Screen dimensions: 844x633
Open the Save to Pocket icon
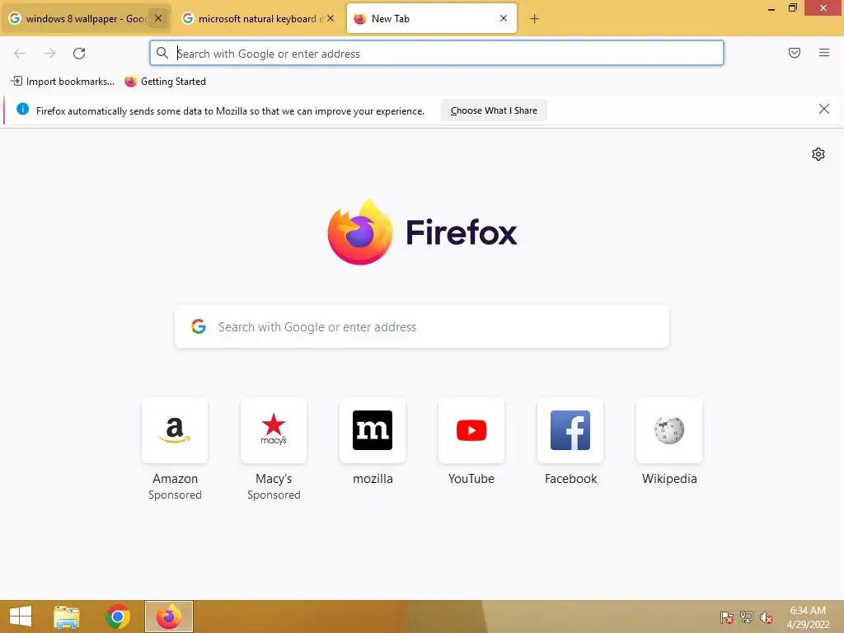point(795,53)
